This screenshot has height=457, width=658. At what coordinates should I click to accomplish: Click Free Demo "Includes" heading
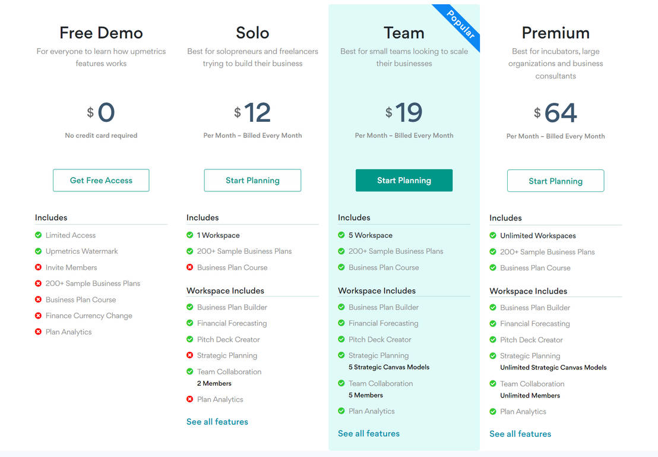tap(51, 218)
